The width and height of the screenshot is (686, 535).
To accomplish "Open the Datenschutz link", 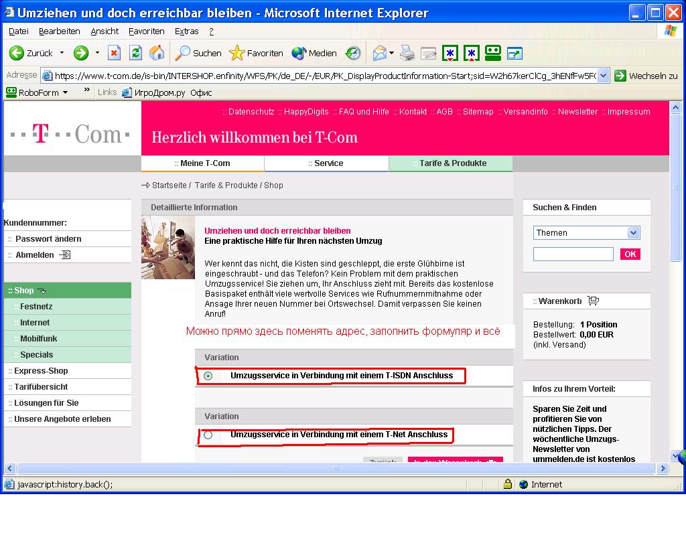I will pyautogui.click(x=251, y=112).
